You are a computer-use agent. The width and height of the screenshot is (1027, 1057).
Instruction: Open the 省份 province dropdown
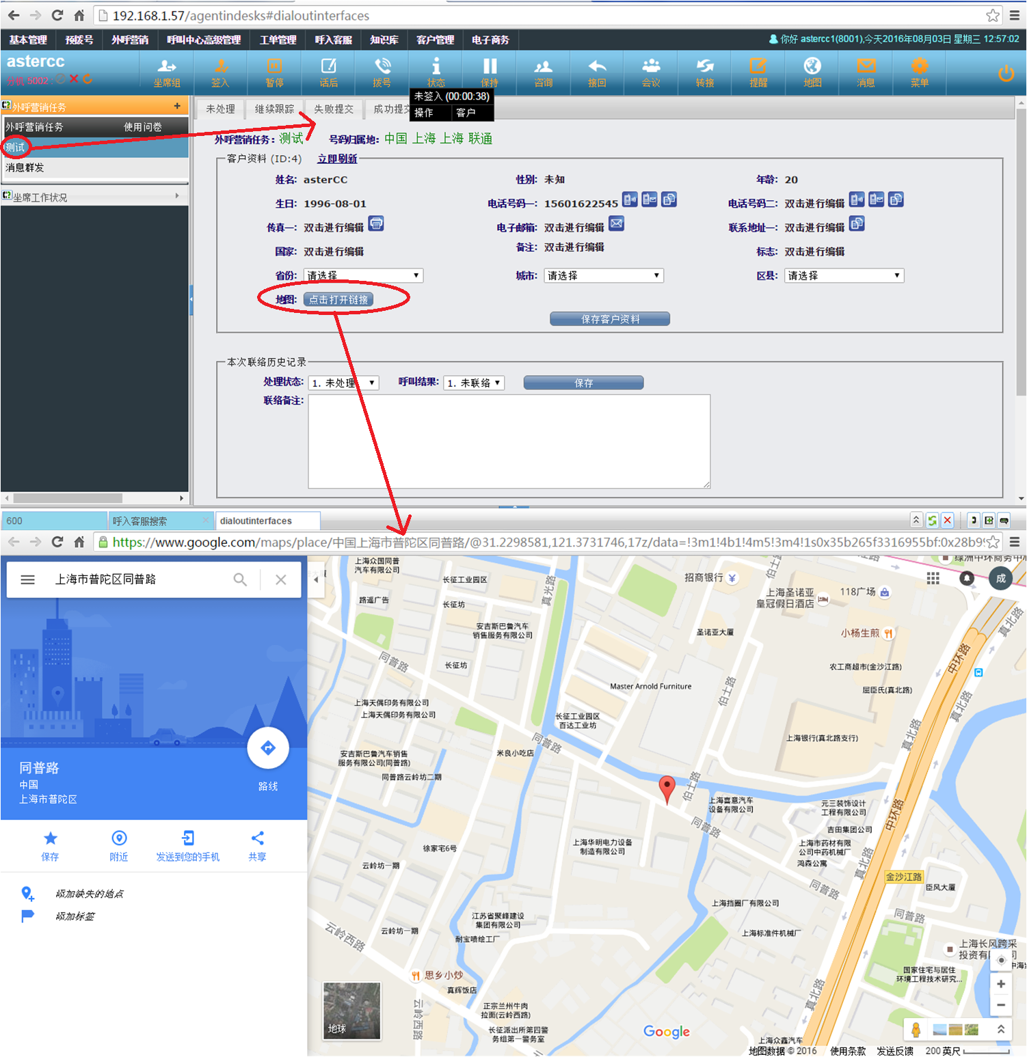(363, 275)
